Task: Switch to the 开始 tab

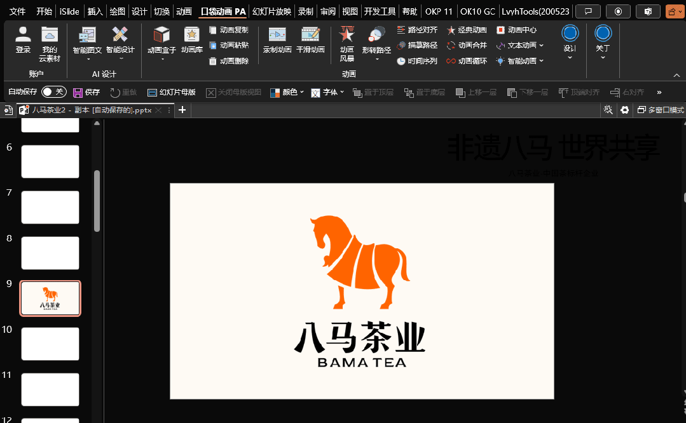Action: (x=45, y=11)
